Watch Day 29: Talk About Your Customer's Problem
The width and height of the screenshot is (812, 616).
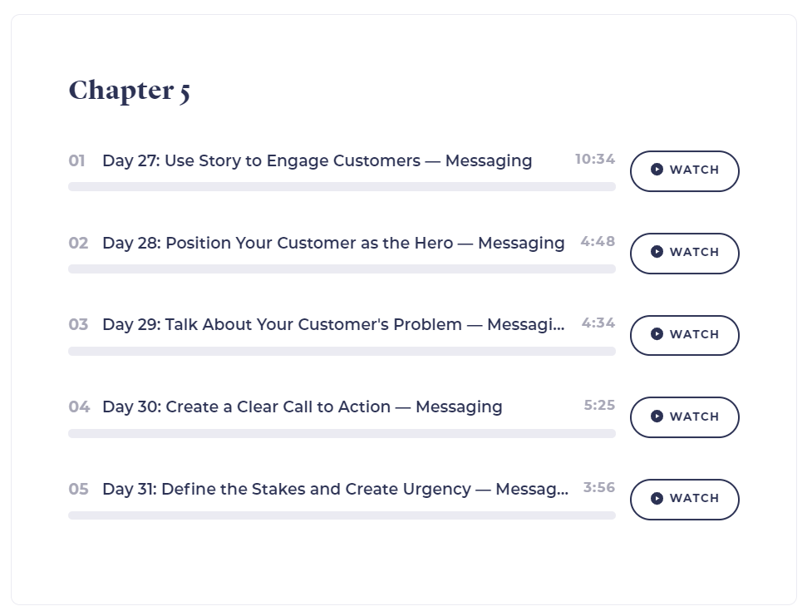(685, 335)
